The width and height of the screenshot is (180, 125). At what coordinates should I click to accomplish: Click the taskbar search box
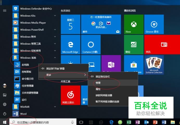(43, 122)
